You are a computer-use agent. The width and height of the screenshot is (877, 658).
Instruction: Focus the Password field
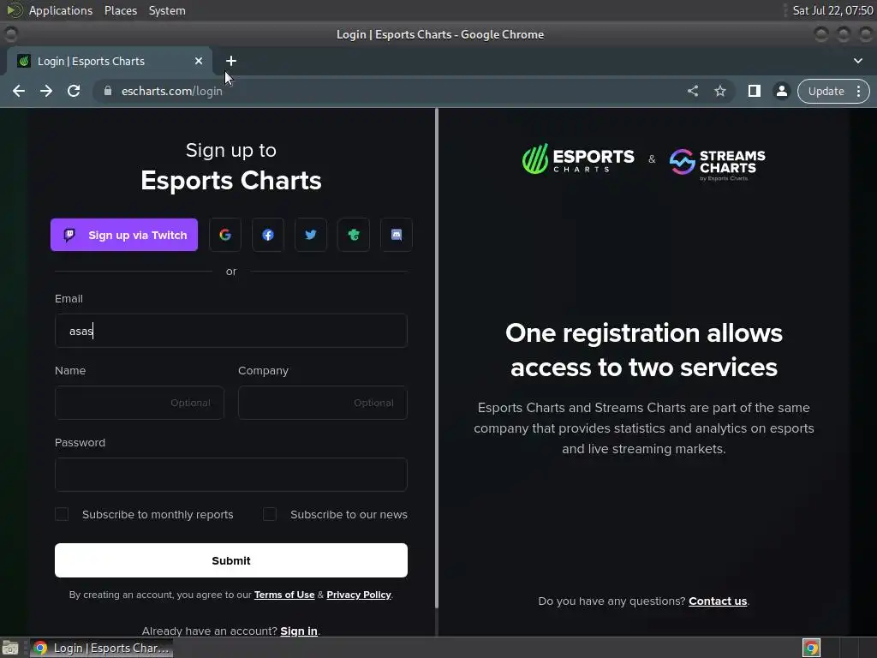click(231, 475)
